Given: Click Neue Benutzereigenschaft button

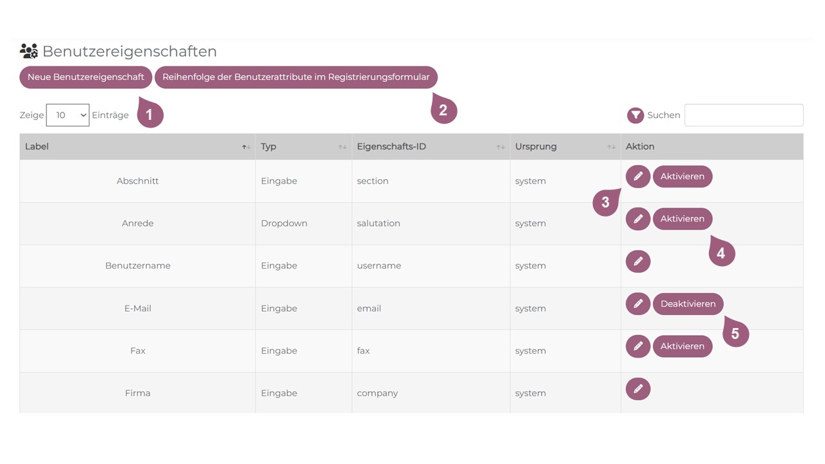Looking at the screenshot, I should pos(86,77).
